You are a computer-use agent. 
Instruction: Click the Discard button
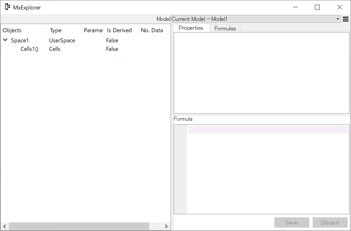click(330, 222)
